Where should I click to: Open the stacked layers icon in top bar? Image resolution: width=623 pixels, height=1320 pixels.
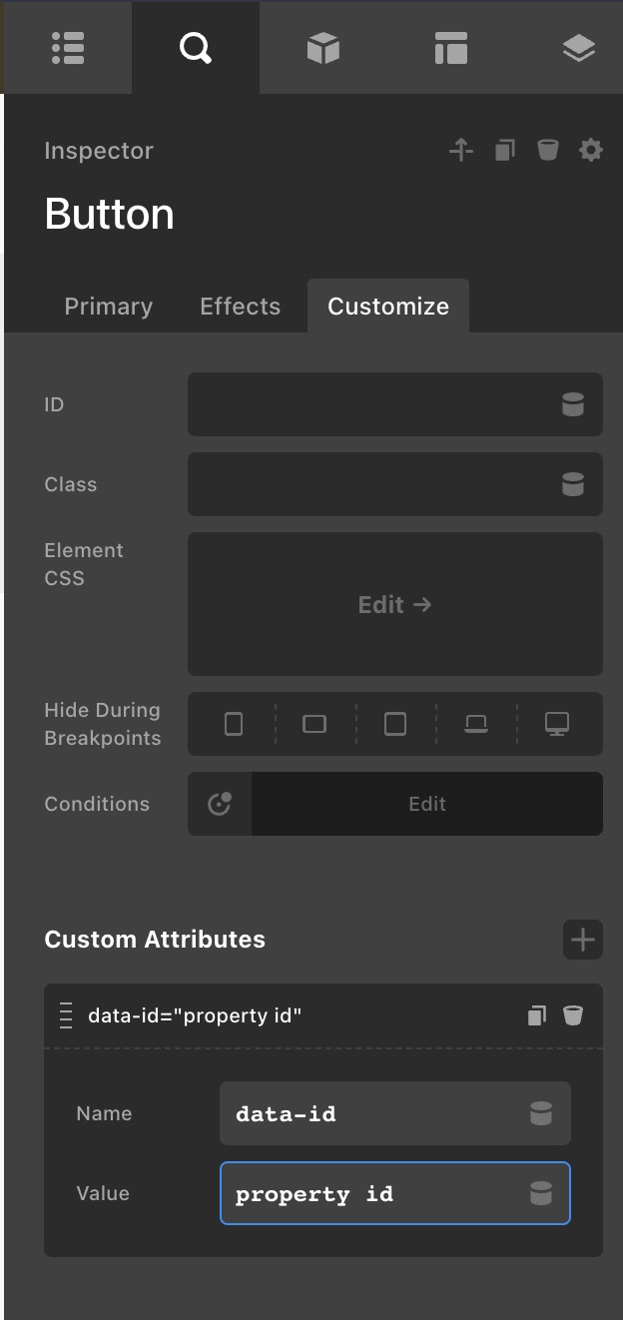(579, 48)
